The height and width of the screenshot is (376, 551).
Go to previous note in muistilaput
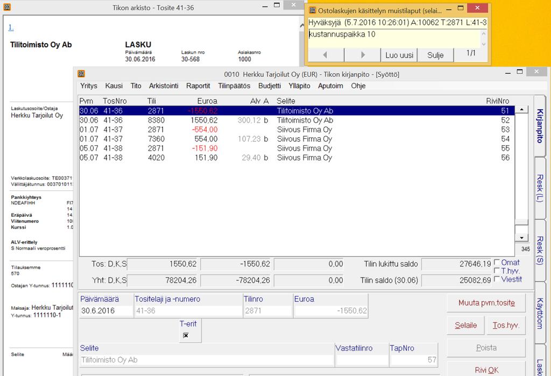325,55
